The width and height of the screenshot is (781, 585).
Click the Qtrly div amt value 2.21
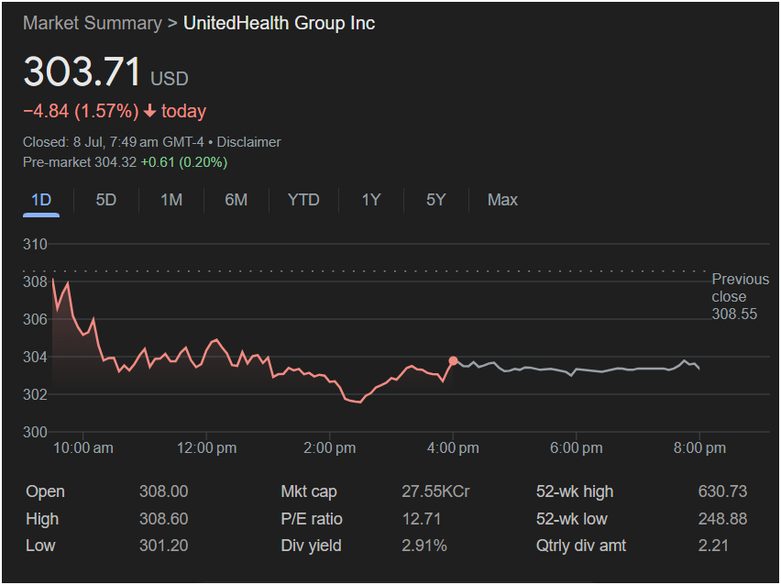click(713, 546)
